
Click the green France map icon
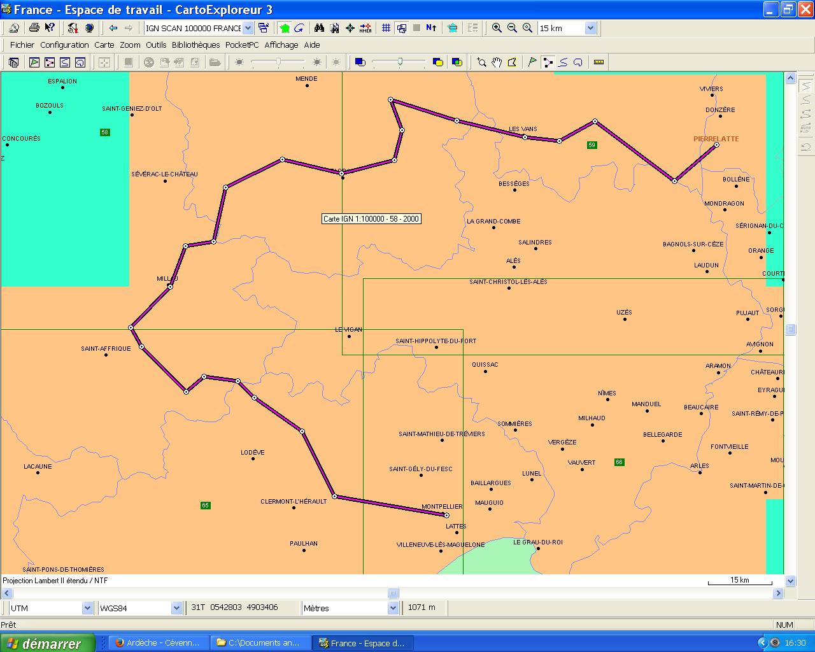point(285,28)
